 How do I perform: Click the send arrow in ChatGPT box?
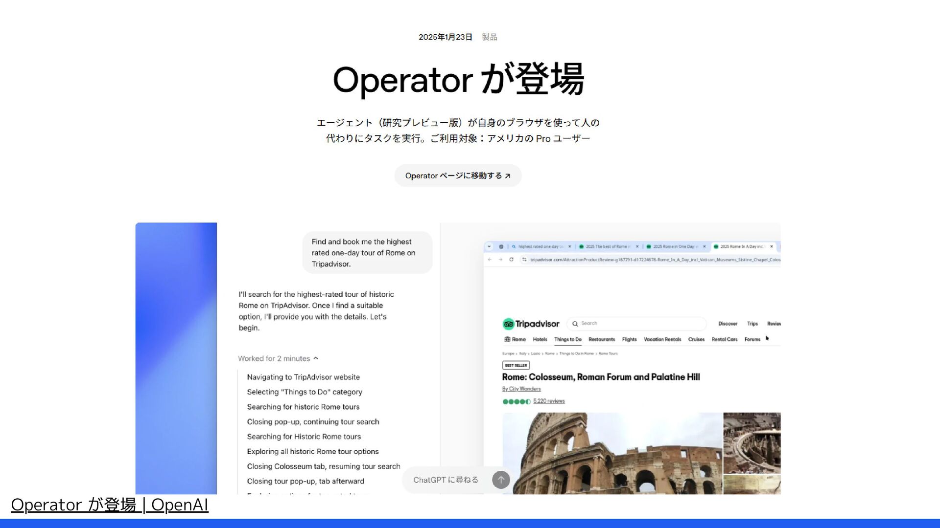click(x=500, y=480)
